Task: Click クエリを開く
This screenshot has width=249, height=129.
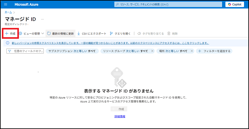Action: pyautogui.click(x=120, y=33)
